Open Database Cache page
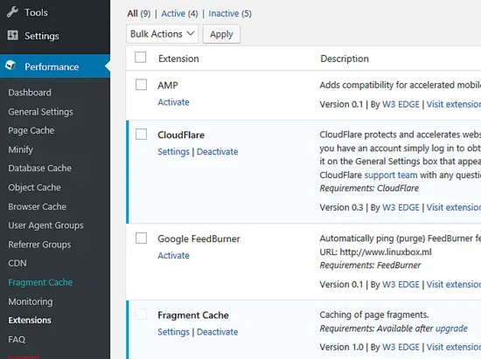The width and height of the screenshot is (481, 359). [39, 169]
